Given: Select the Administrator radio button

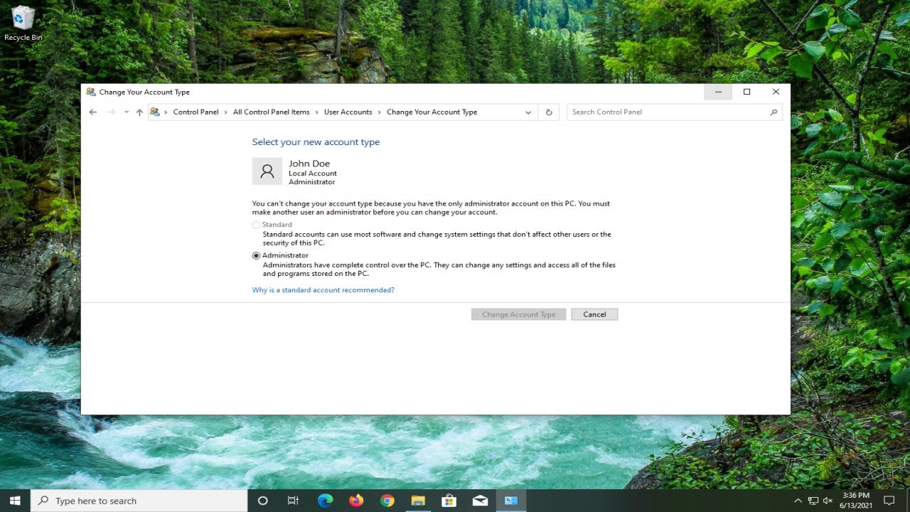Looking at the screenshot, I should (257, 255).
